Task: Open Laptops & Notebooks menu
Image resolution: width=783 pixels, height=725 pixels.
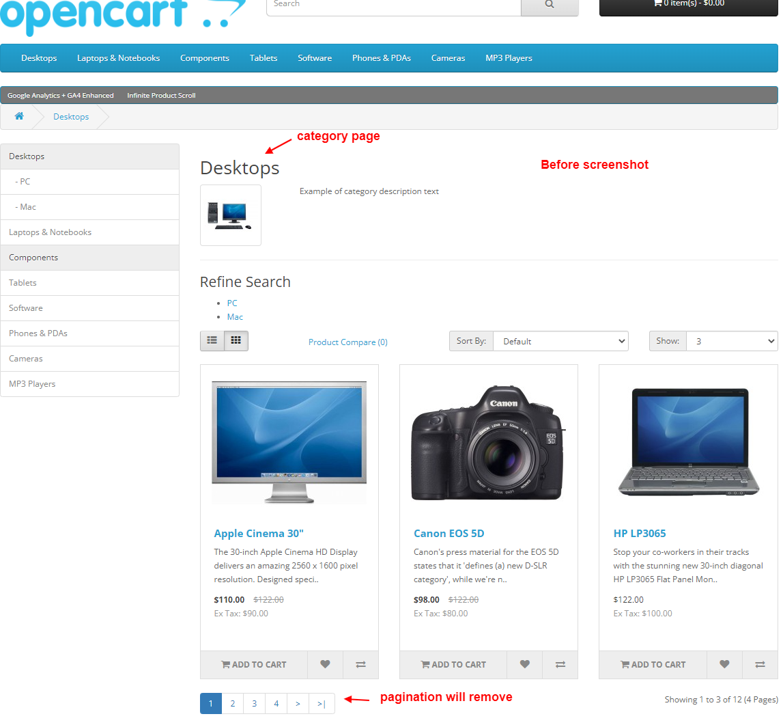Action: pos(118,58)
